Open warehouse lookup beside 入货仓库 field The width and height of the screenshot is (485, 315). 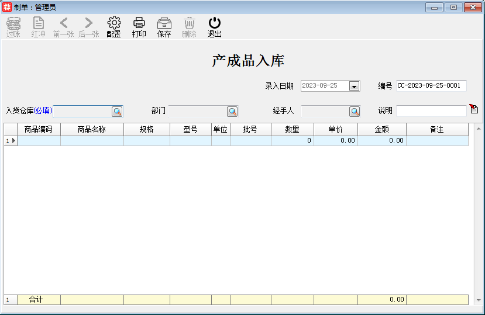(x=117, y=112)
